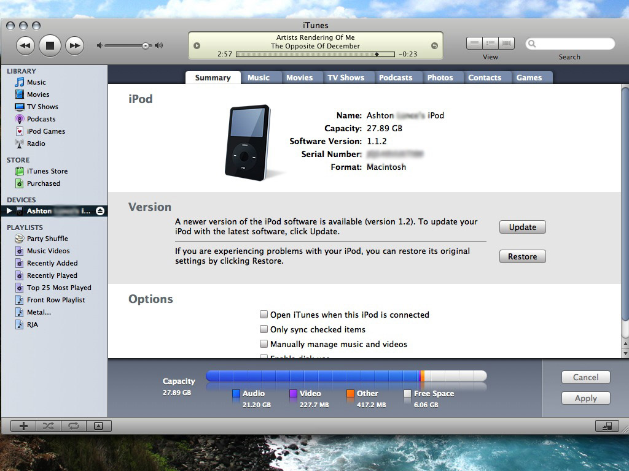Switch to Cover Flow view button
The height and width of the screenshot is (471, 629).
(506, 44)
